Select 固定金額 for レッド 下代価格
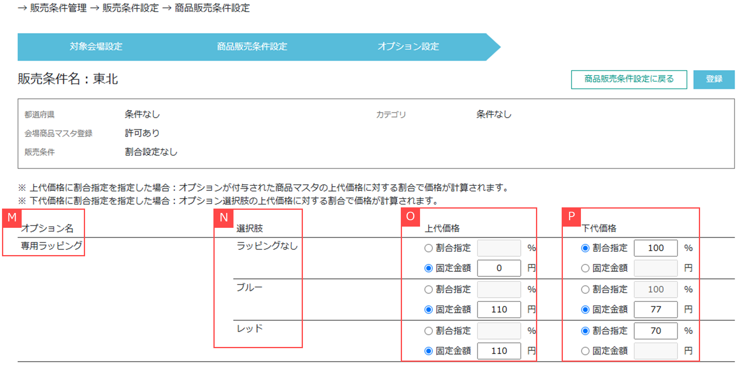The height and width of the screenshot is (367, 743). (x=585, y=351)
